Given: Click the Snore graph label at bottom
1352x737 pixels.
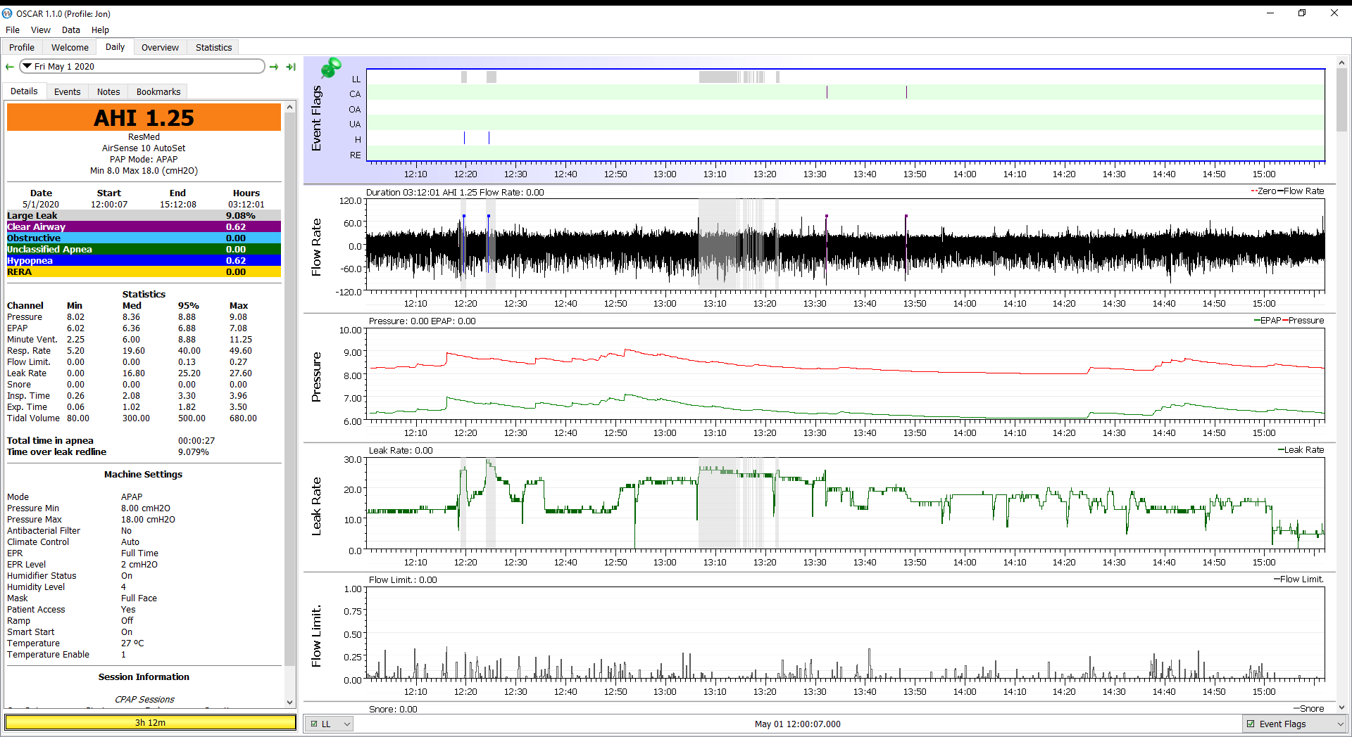Looking at the screenshot, I should coord(393,709).
